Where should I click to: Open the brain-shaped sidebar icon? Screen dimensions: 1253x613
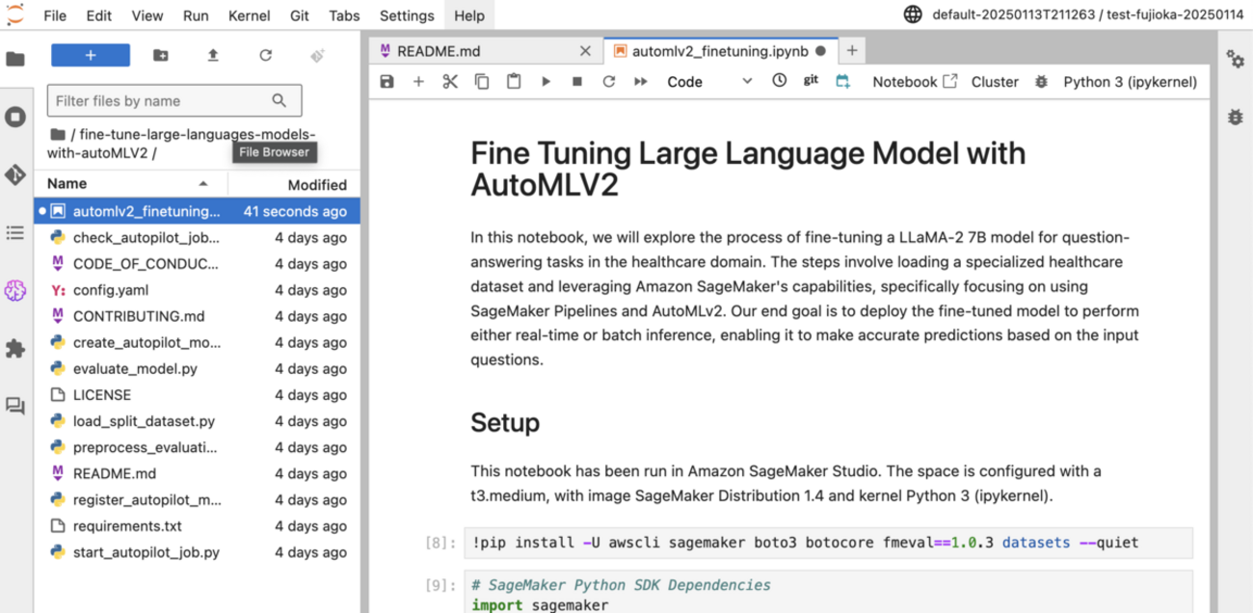point(15,290)
